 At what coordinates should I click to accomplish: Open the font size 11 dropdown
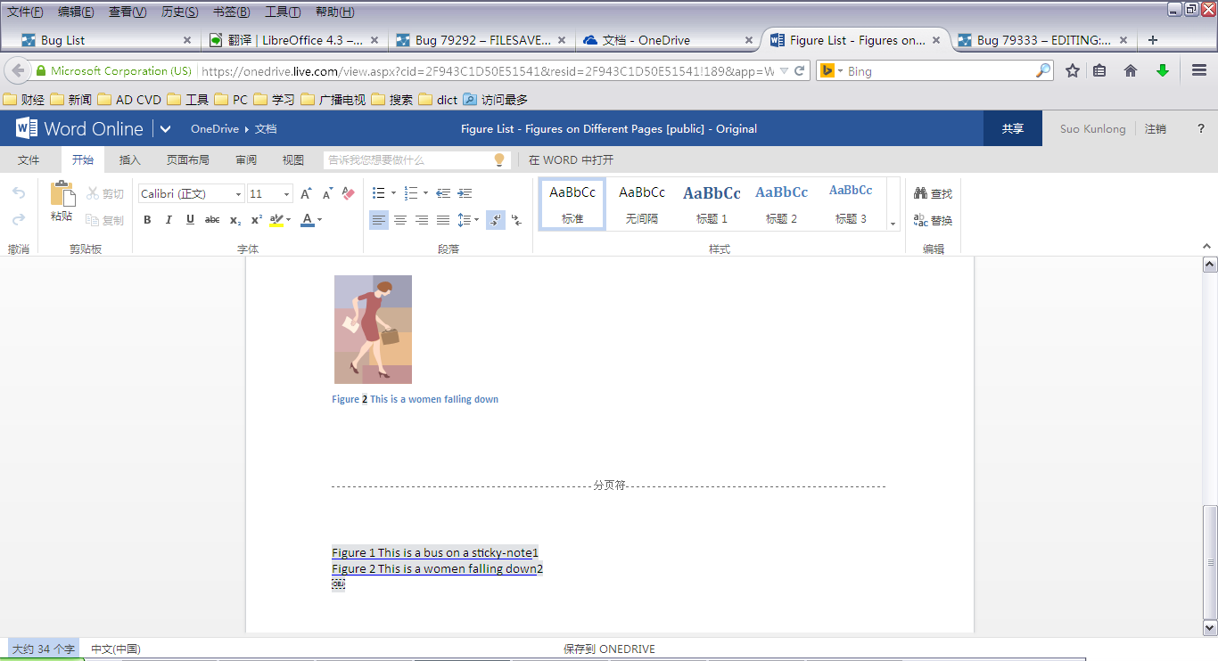pyautogui.click(x=286, y=194)
